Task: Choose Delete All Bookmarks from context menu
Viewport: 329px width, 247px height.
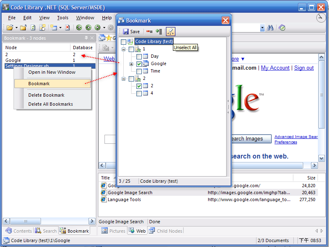Action: click(52, 104)
